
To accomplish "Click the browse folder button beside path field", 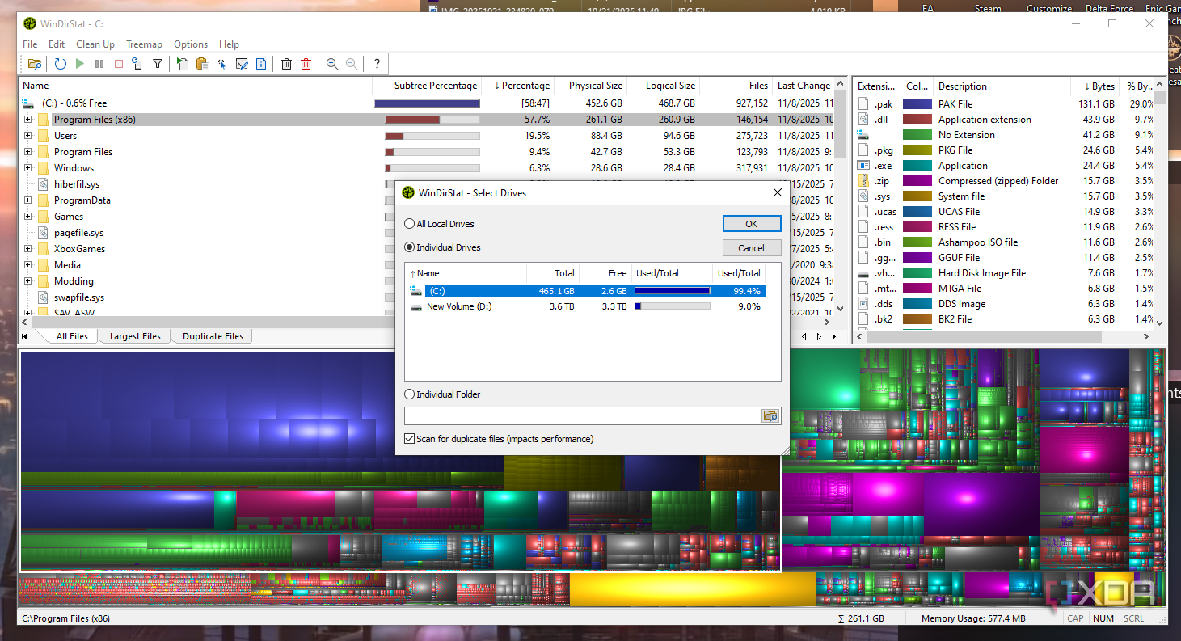I will [x=770, y=415].
